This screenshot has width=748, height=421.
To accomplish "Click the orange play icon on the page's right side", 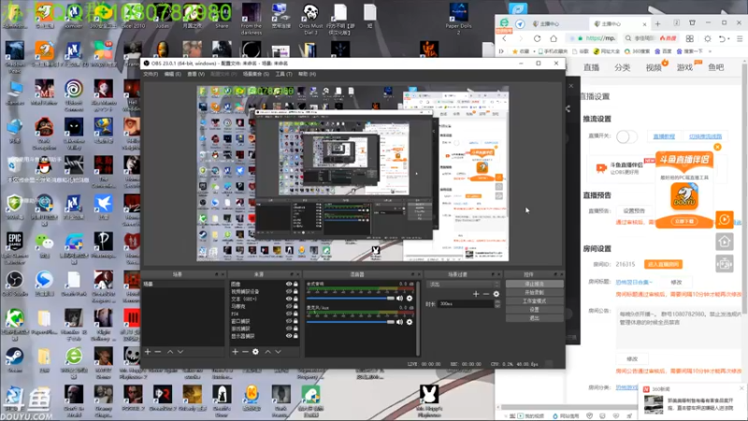I will [x=724, y=220].
